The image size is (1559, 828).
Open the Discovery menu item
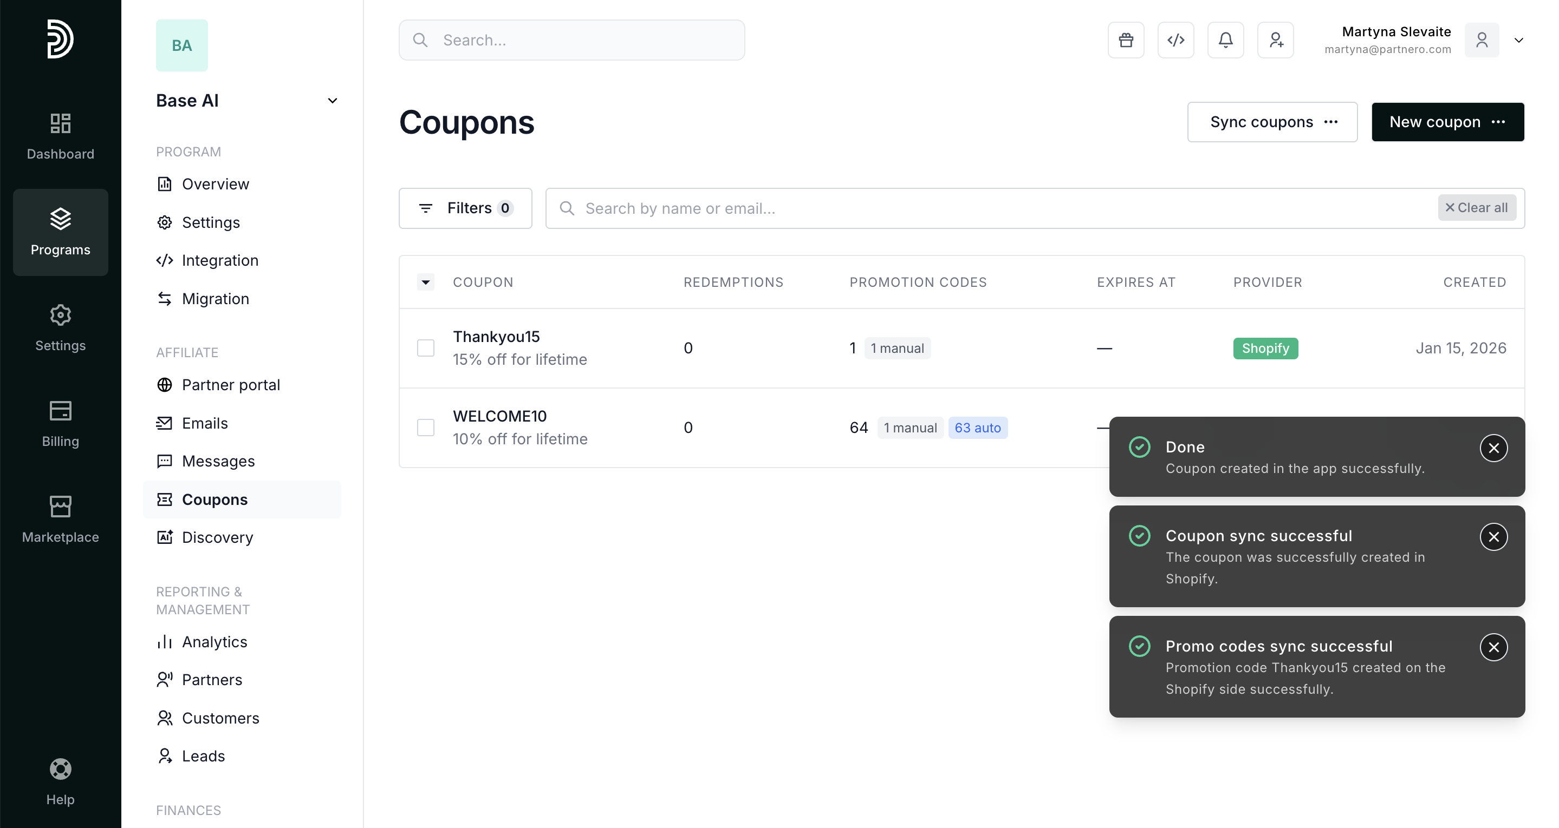pyautogui.click(x=217, y=537)
